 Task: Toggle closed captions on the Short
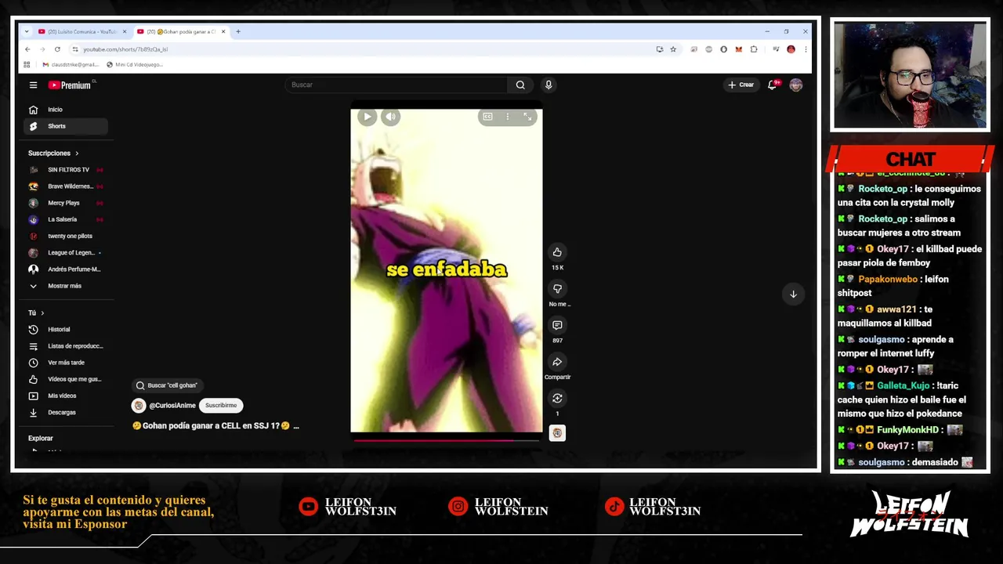tap(487, 117)
